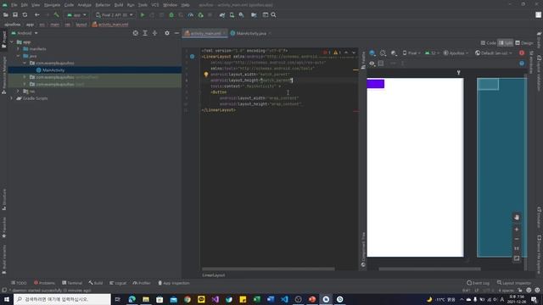
Task: Open the app run configuration dropdown
Action: pyautogui.click(x=76, y=15)
